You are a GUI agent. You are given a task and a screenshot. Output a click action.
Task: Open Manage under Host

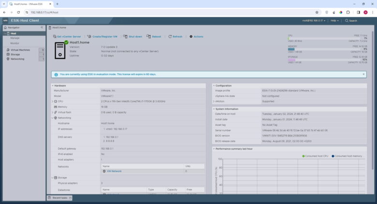pyautogui.click(x=14, y=38)
